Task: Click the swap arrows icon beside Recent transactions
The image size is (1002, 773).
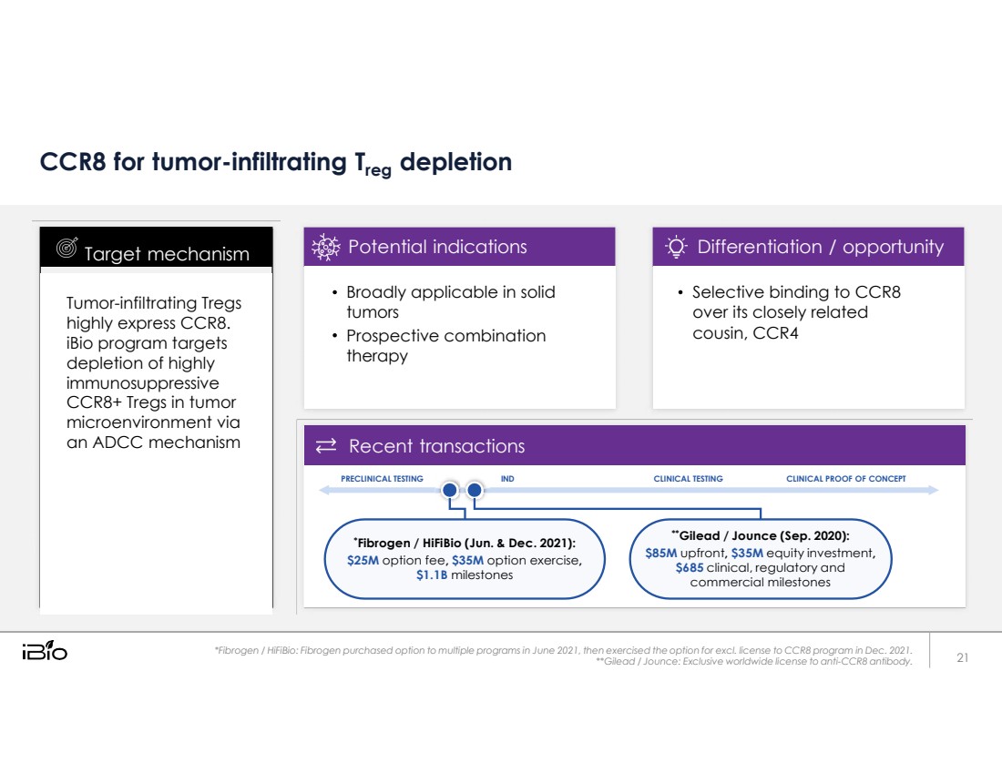Action: (325, 446)
